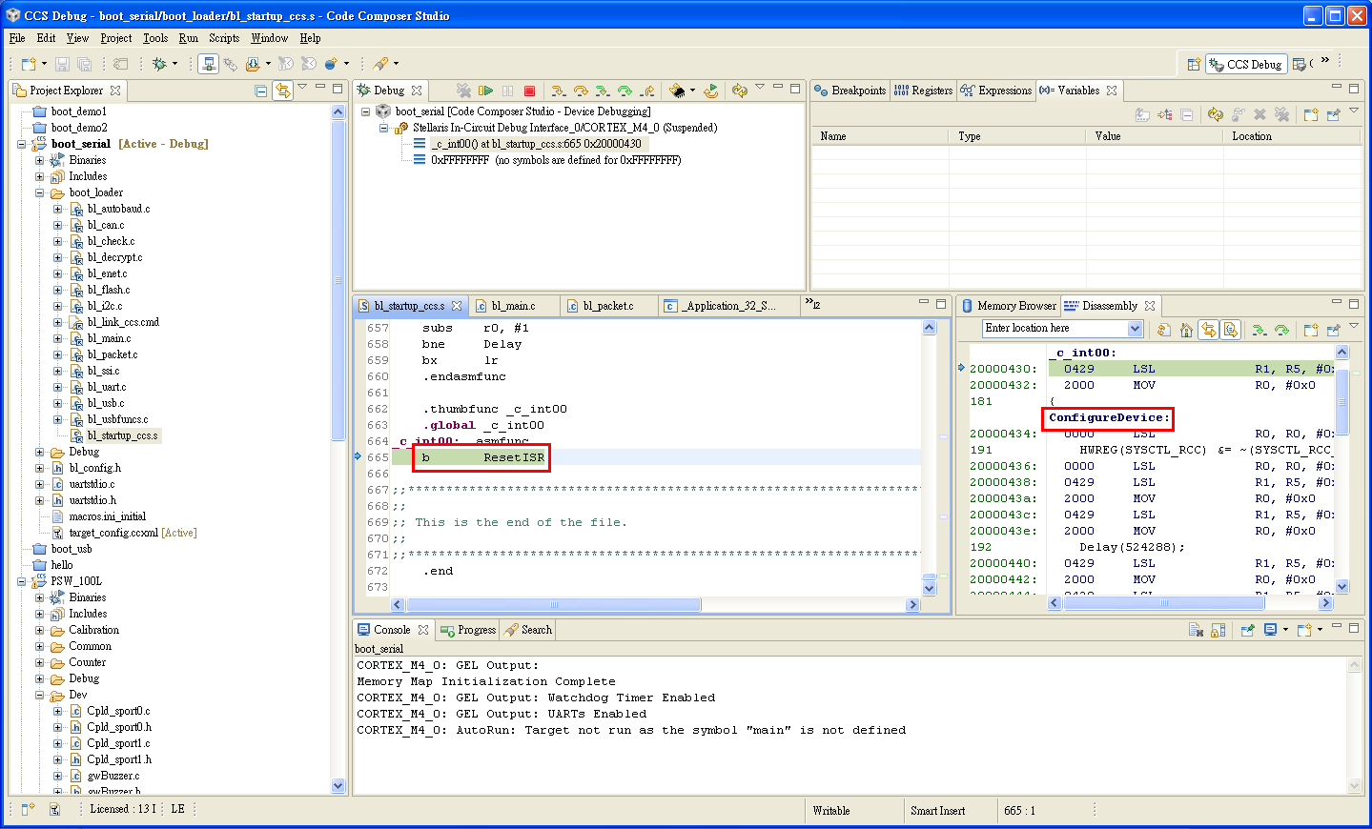Click the CCS Debug perspective button

[x=1246, y=64]
